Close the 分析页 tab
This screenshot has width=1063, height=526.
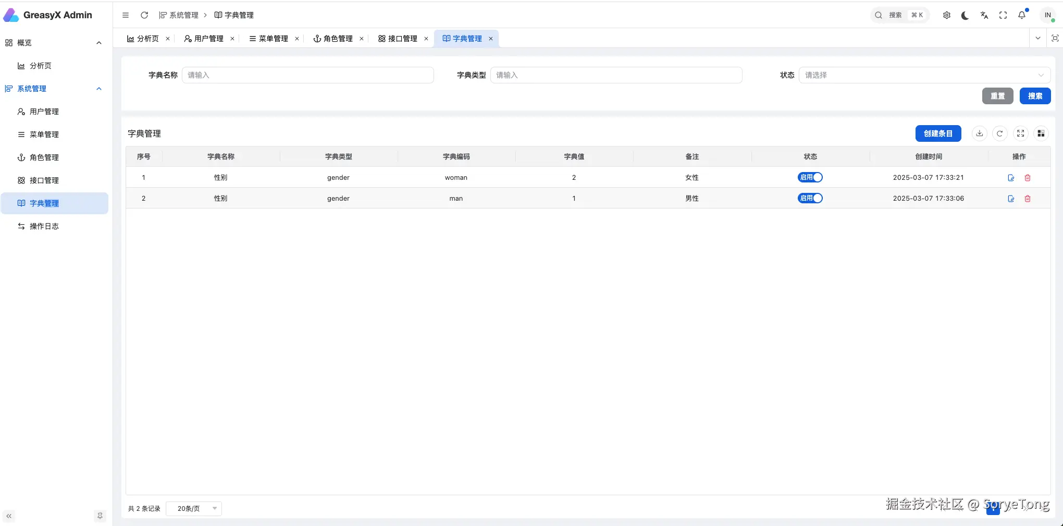tap(168, 39)
